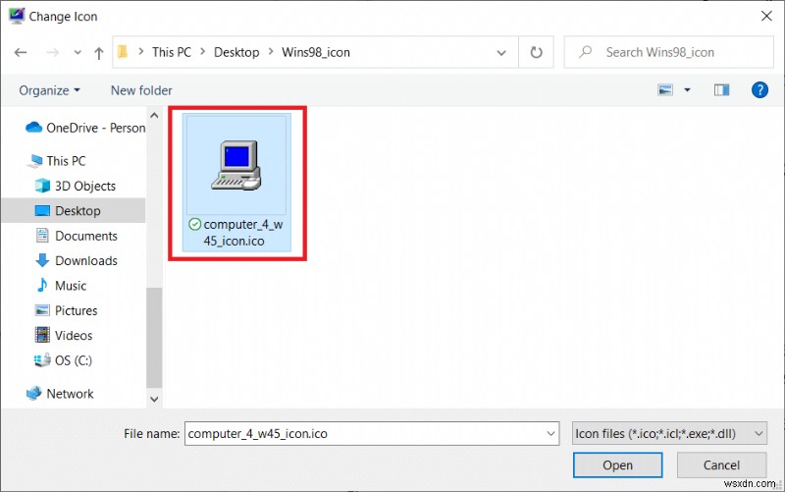Click the Change Icon title bar icon
Viewport: 785px width, 492px height.
(x=16, y=16)
